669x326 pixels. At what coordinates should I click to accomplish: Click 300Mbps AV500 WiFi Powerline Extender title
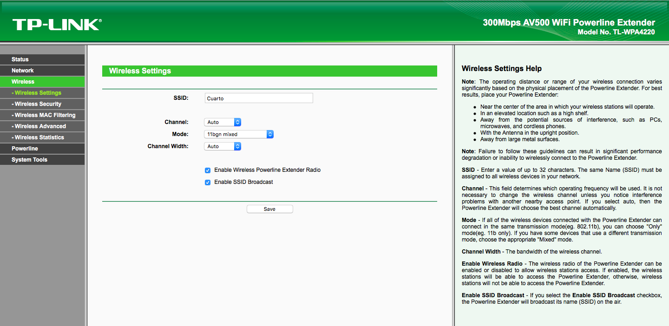pos(569,22)
